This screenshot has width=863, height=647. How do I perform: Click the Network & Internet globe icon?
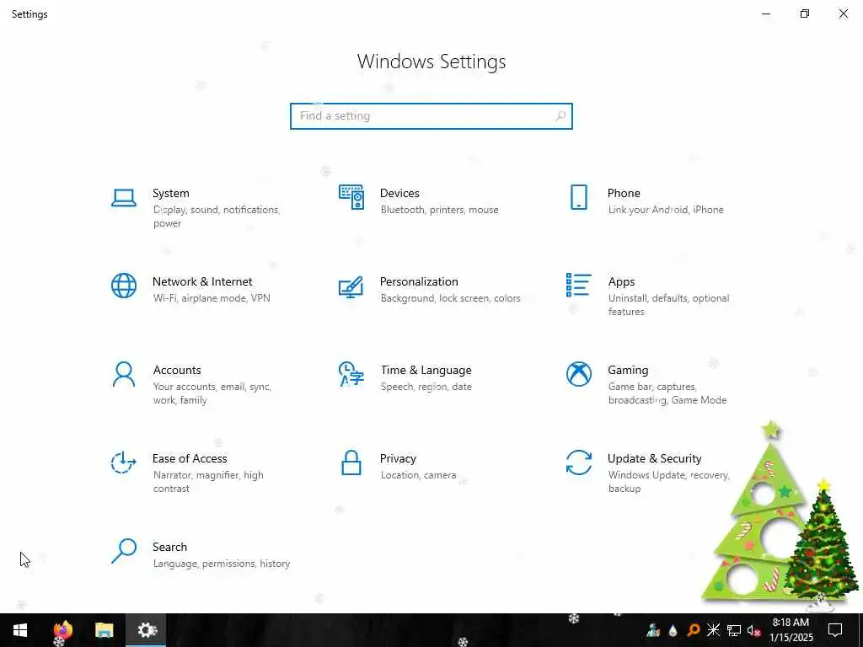124,286
